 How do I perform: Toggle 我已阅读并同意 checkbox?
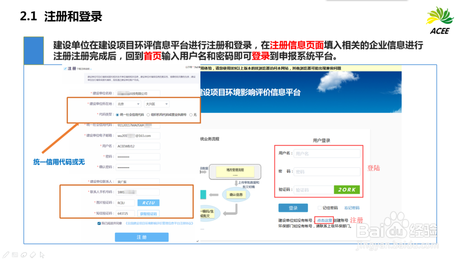(99, 223)
